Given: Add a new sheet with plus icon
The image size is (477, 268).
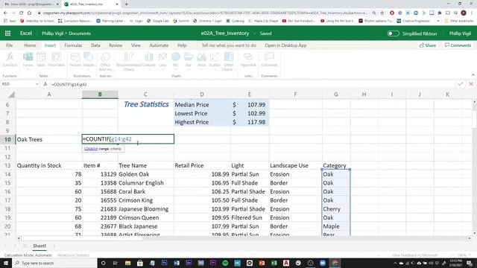Looking at the screenshot, I should [54, 246].
